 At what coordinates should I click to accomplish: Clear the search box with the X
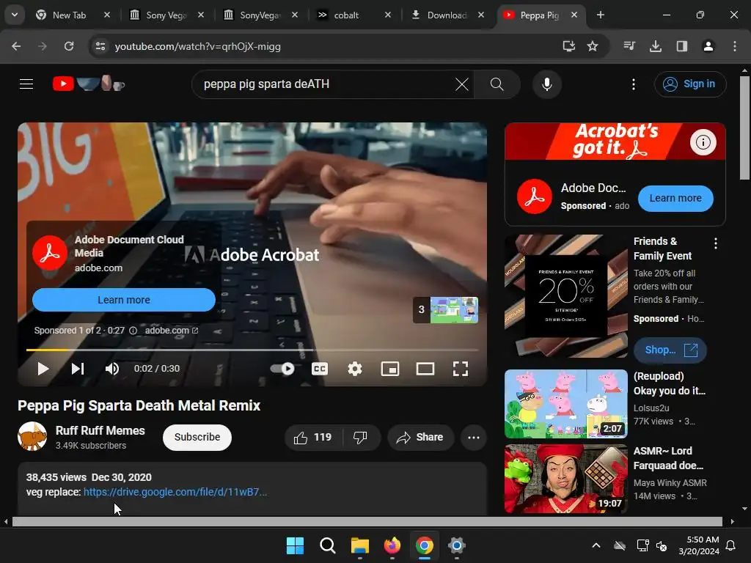(462, 85)
